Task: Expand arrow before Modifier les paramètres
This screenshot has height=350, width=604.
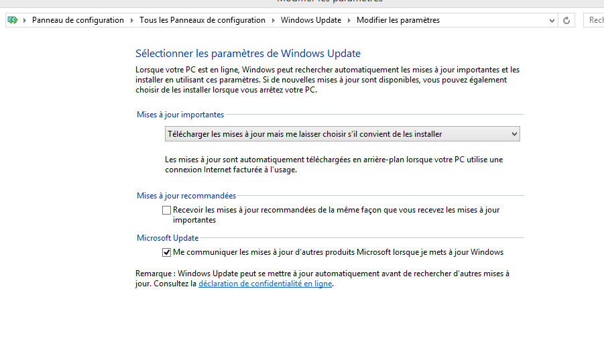Action: [x=349, y=20]
